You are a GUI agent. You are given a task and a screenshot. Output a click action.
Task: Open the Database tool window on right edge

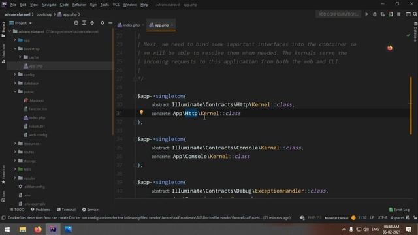[x=415, y=32]
